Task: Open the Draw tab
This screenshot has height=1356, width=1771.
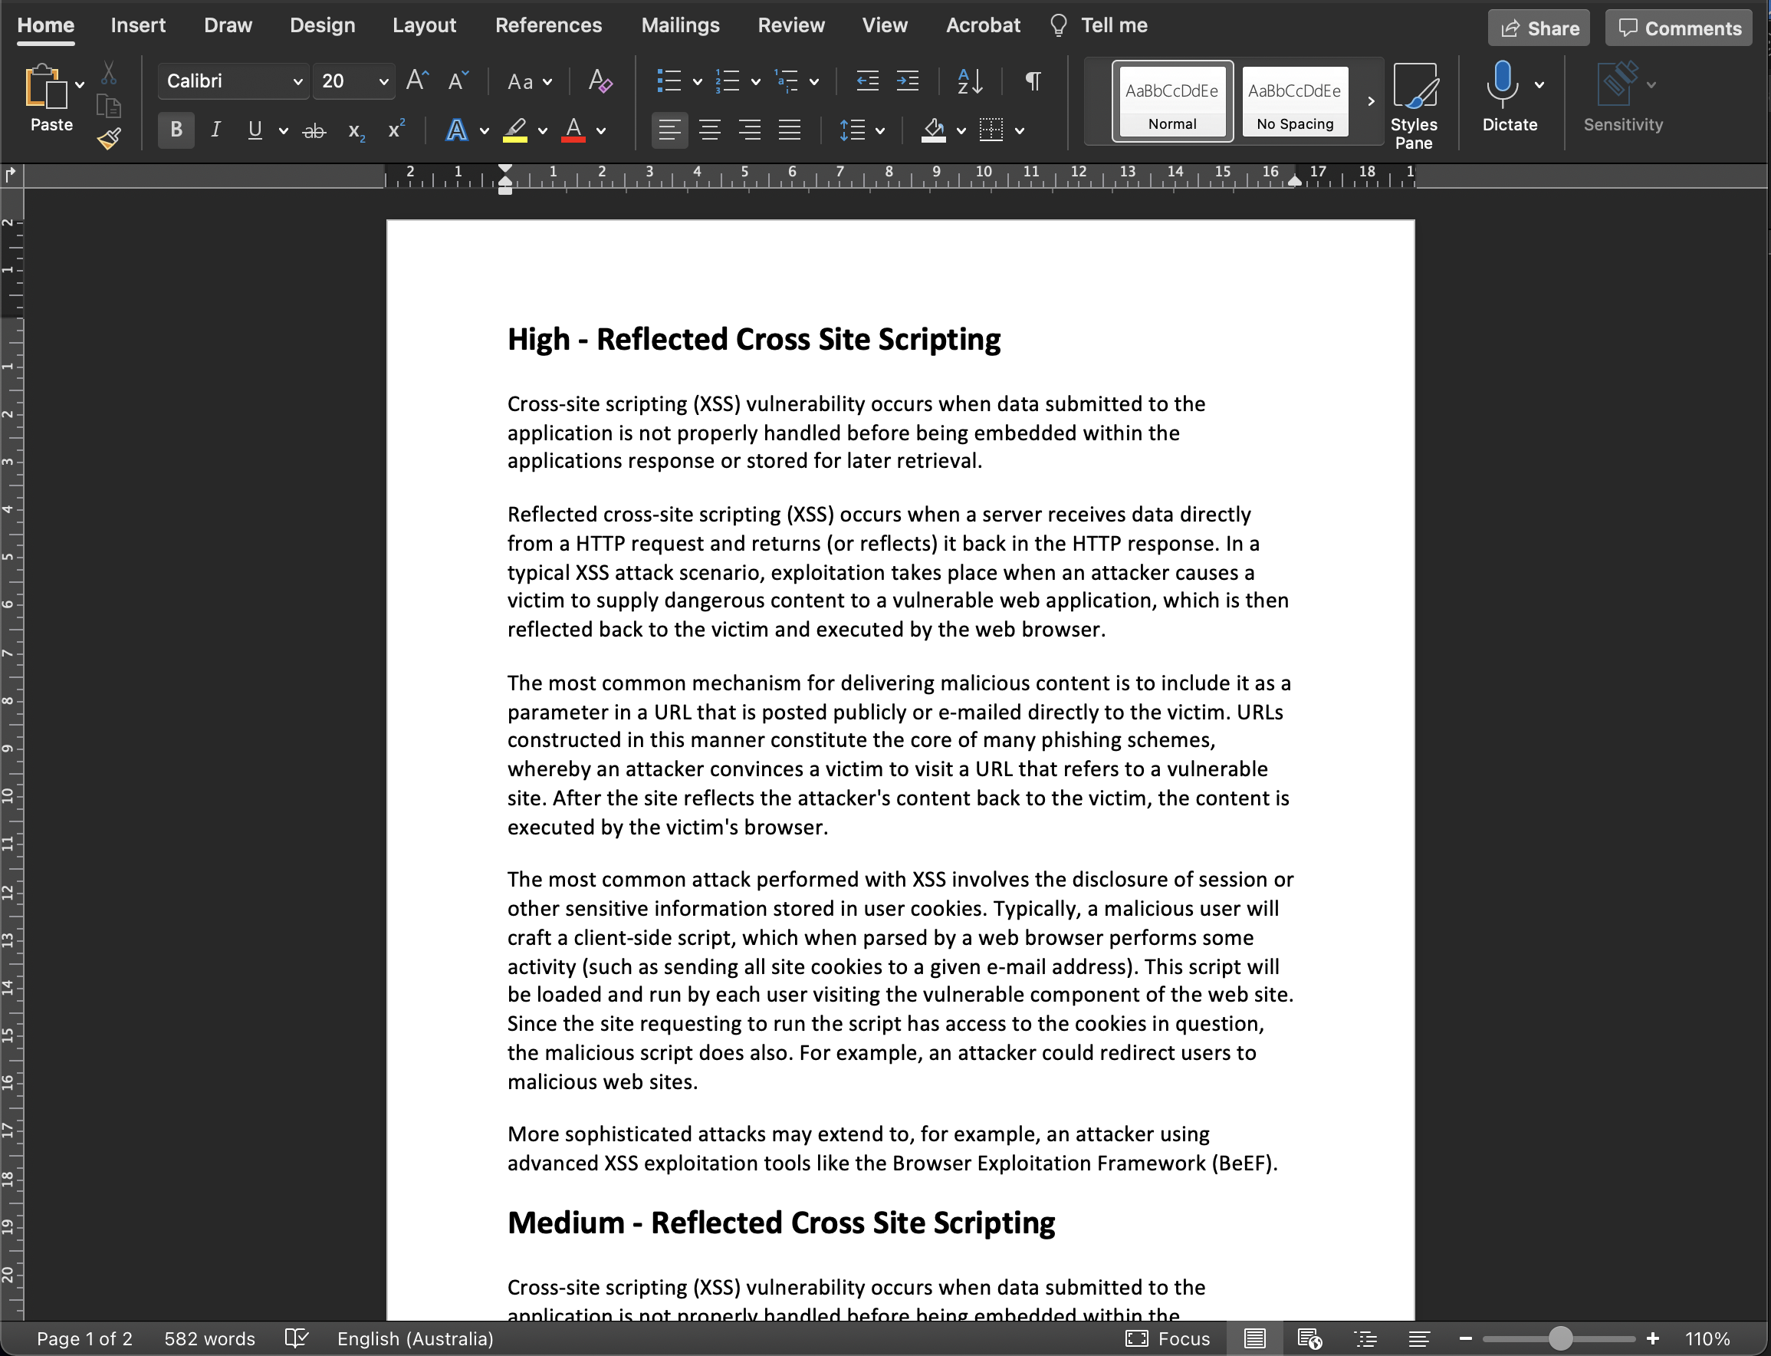Action: coord(228,25)
